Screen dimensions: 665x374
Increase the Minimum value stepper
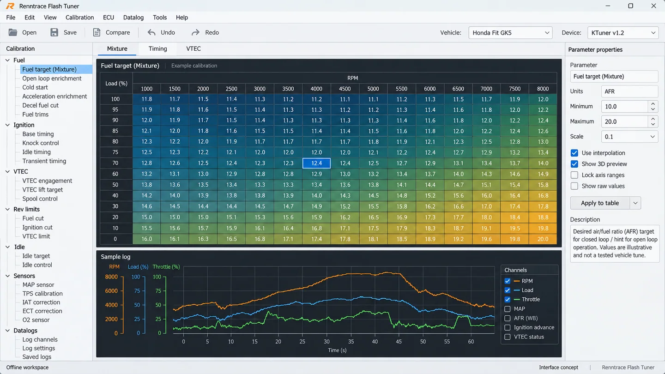(x=653, y=104)
